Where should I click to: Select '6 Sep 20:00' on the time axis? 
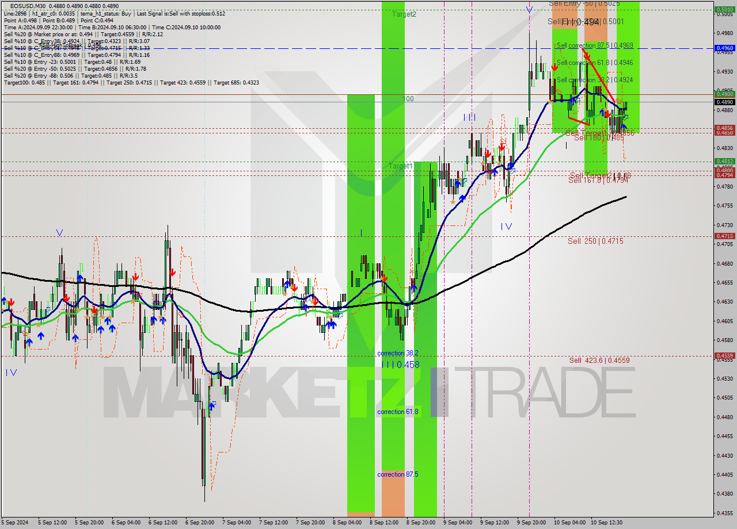tap(199, 523)
